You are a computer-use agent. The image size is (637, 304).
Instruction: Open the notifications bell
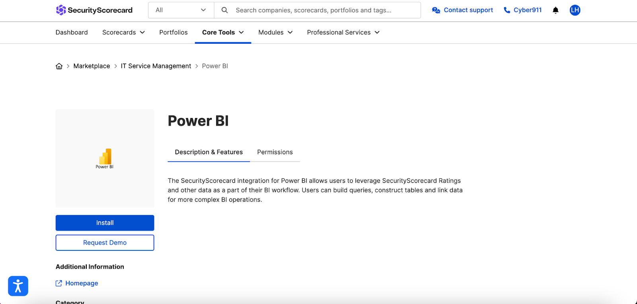[555, 10]
